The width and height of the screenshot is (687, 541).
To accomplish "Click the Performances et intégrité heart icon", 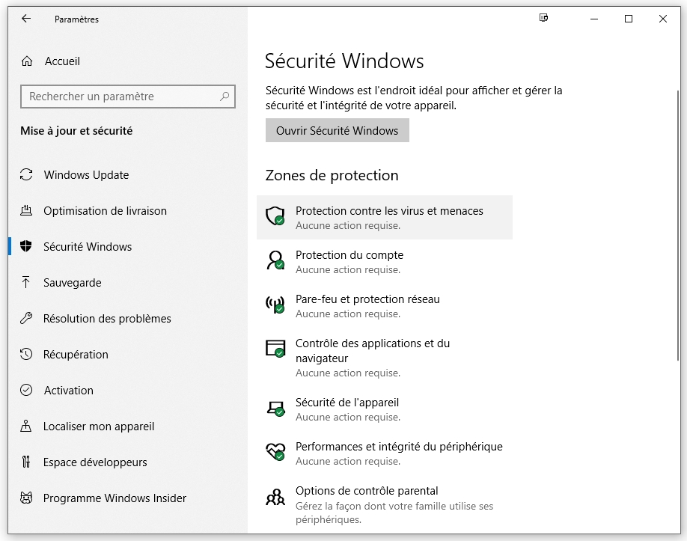I will [x=275, y=450].
